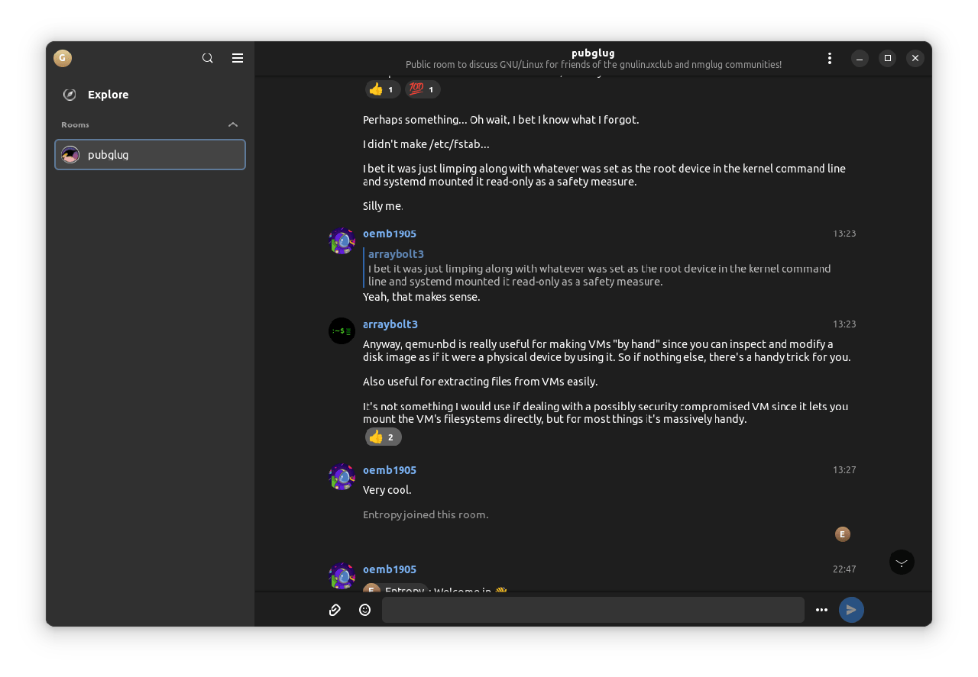This screenshot has height=677, width=978.
Task: Toggle thumbs up reaction with count 1
Action: (383, 89)
